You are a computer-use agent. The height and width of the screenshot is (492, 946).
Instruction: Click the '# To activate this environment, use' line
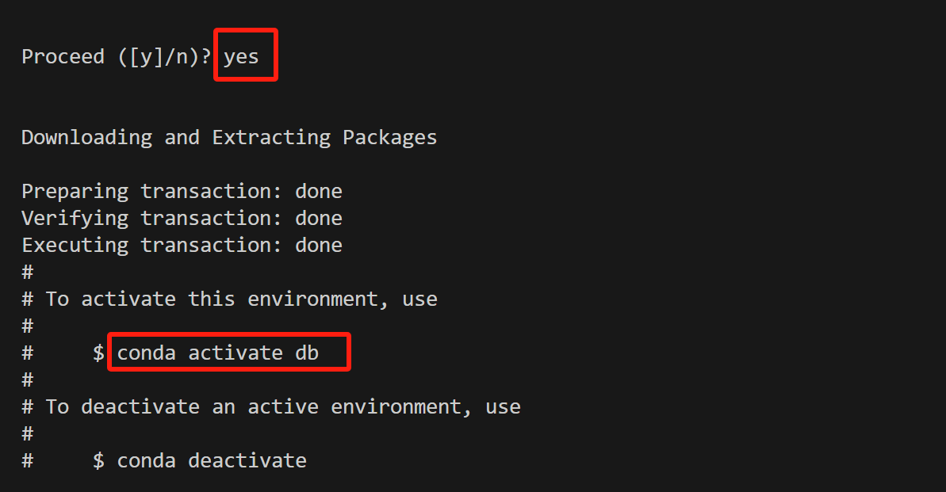coord(229,299)
